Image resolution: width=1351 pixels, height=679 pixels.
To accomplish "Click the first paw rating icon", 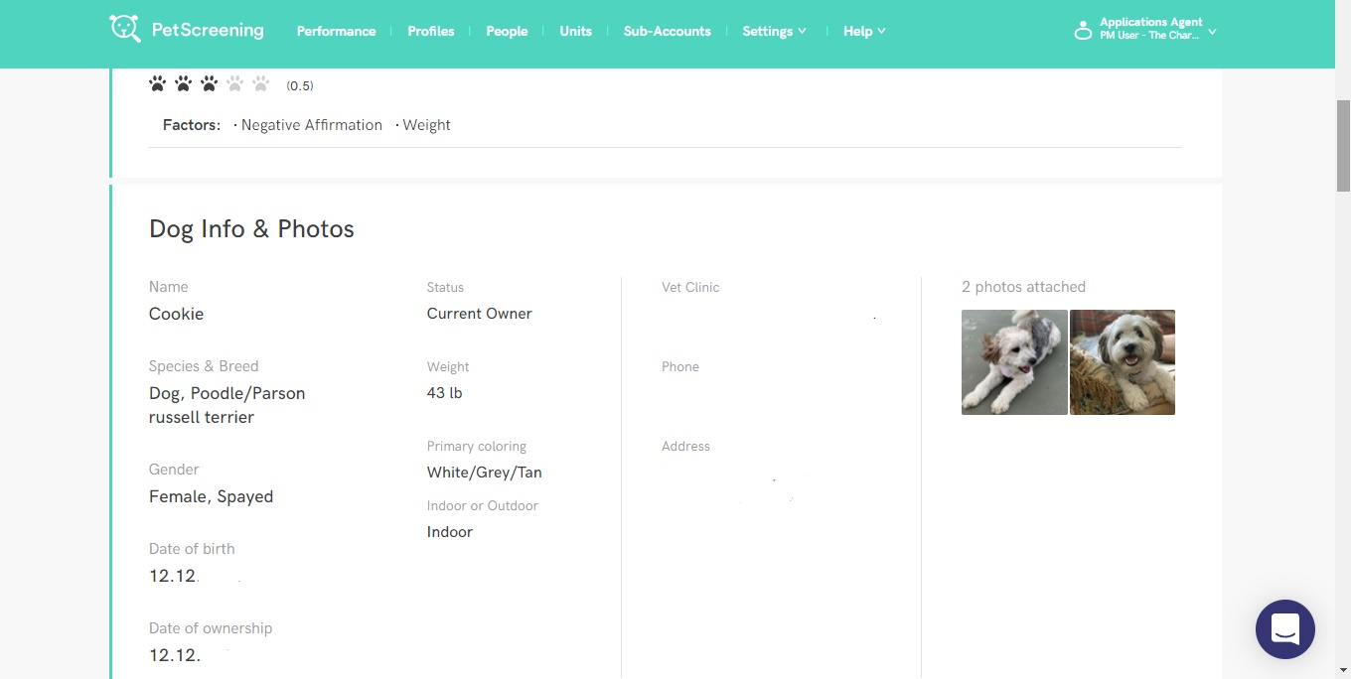I will pos(158,84).
